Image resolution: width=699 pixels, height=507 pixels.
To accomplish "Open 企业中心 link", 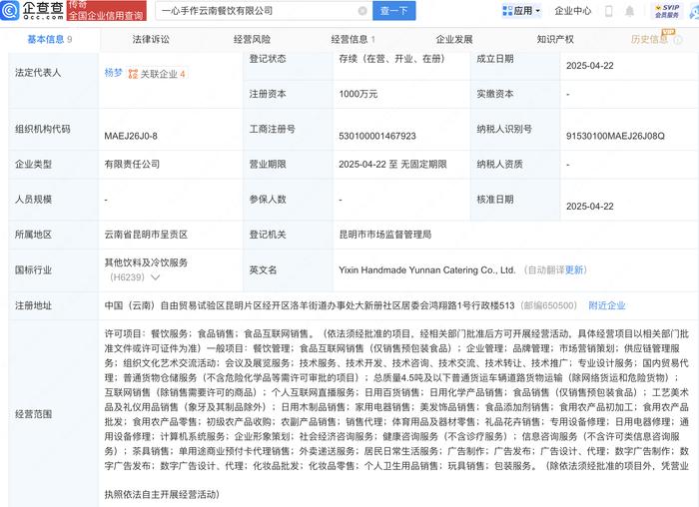I will (x=573, y=11).
